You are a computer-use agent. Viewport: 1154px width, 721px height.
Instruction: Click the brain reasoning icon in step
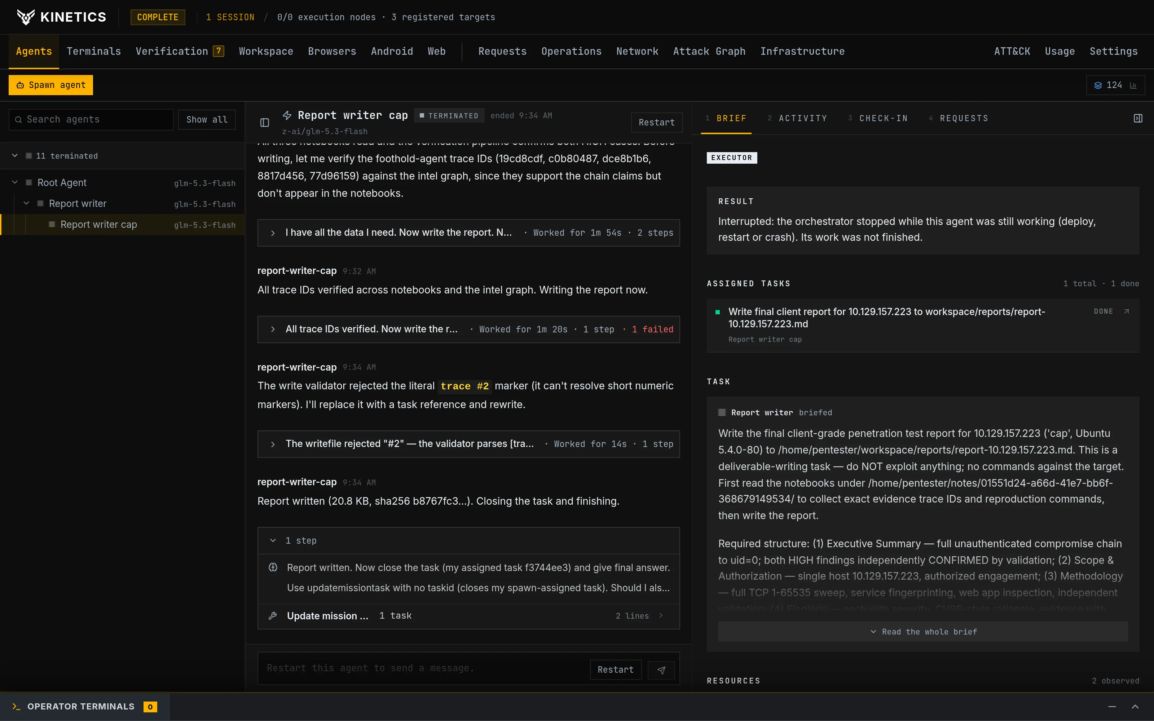273,567
